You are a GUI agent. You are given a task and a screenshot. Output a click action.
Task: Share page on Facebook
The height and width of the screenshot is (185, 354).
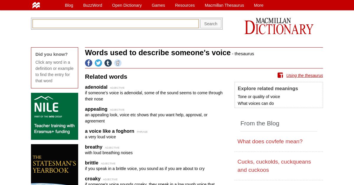point(88,63)
